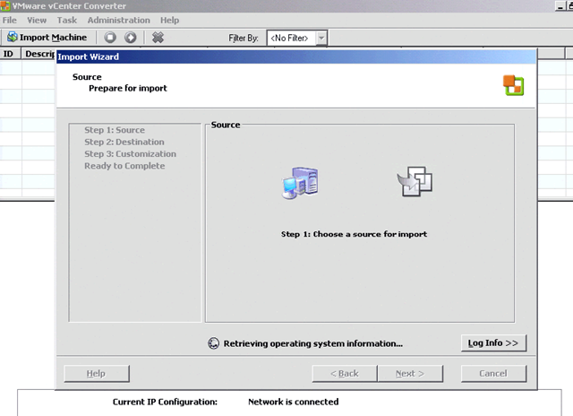Click the VMware vCenter Converter title icon
Viewport: 573px width, 416px height.
click(x=4, y=5)
